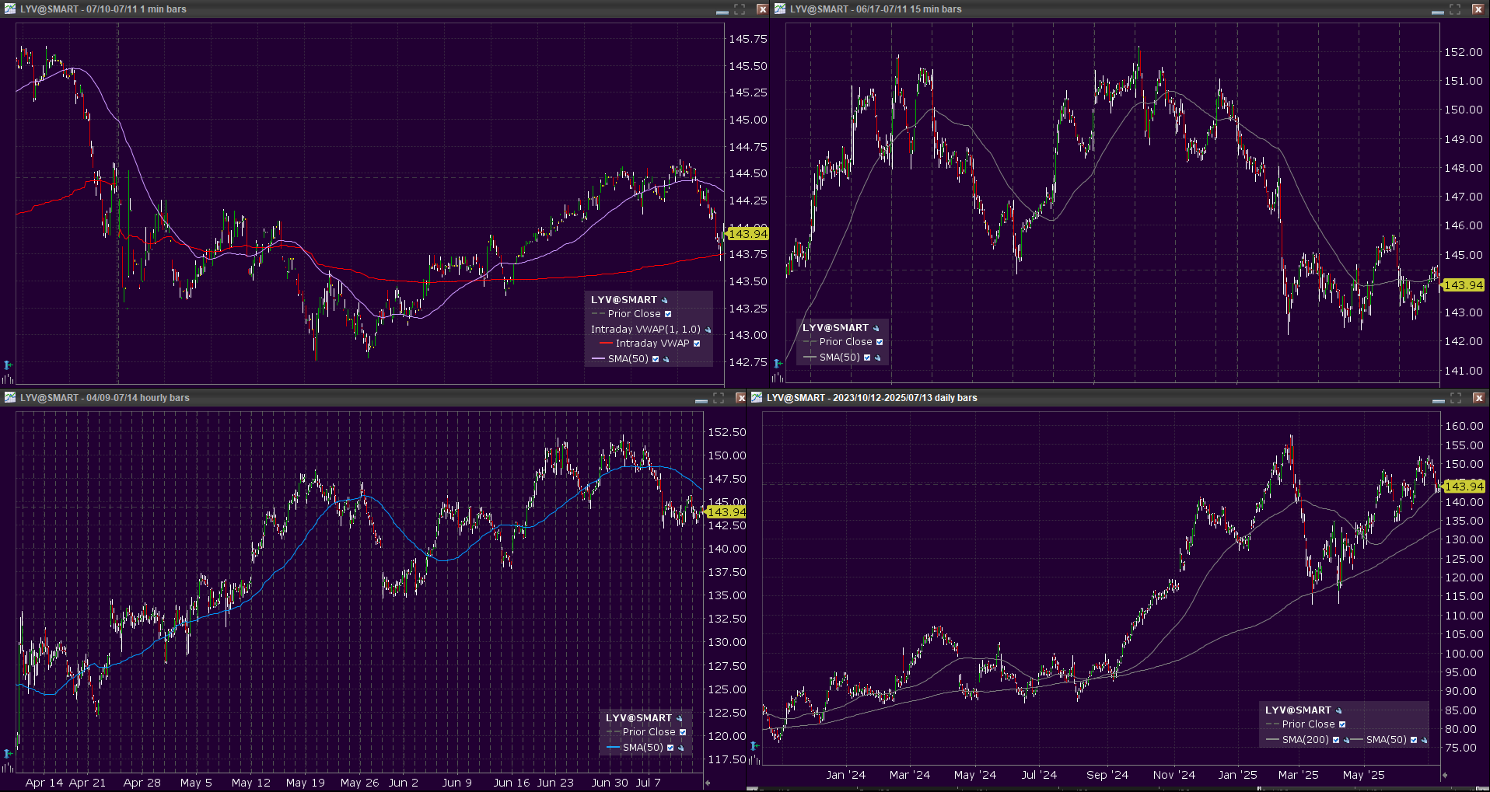Click SMA(50) wrench in 1 min chart
This screenshot has width=1490, height=792.
[666, 359]
